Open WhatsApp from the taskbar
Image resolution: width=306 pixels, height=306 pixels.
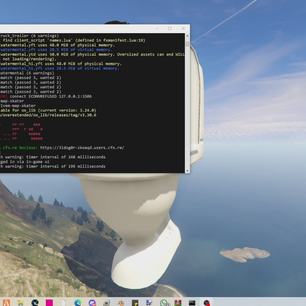(164, 303)
